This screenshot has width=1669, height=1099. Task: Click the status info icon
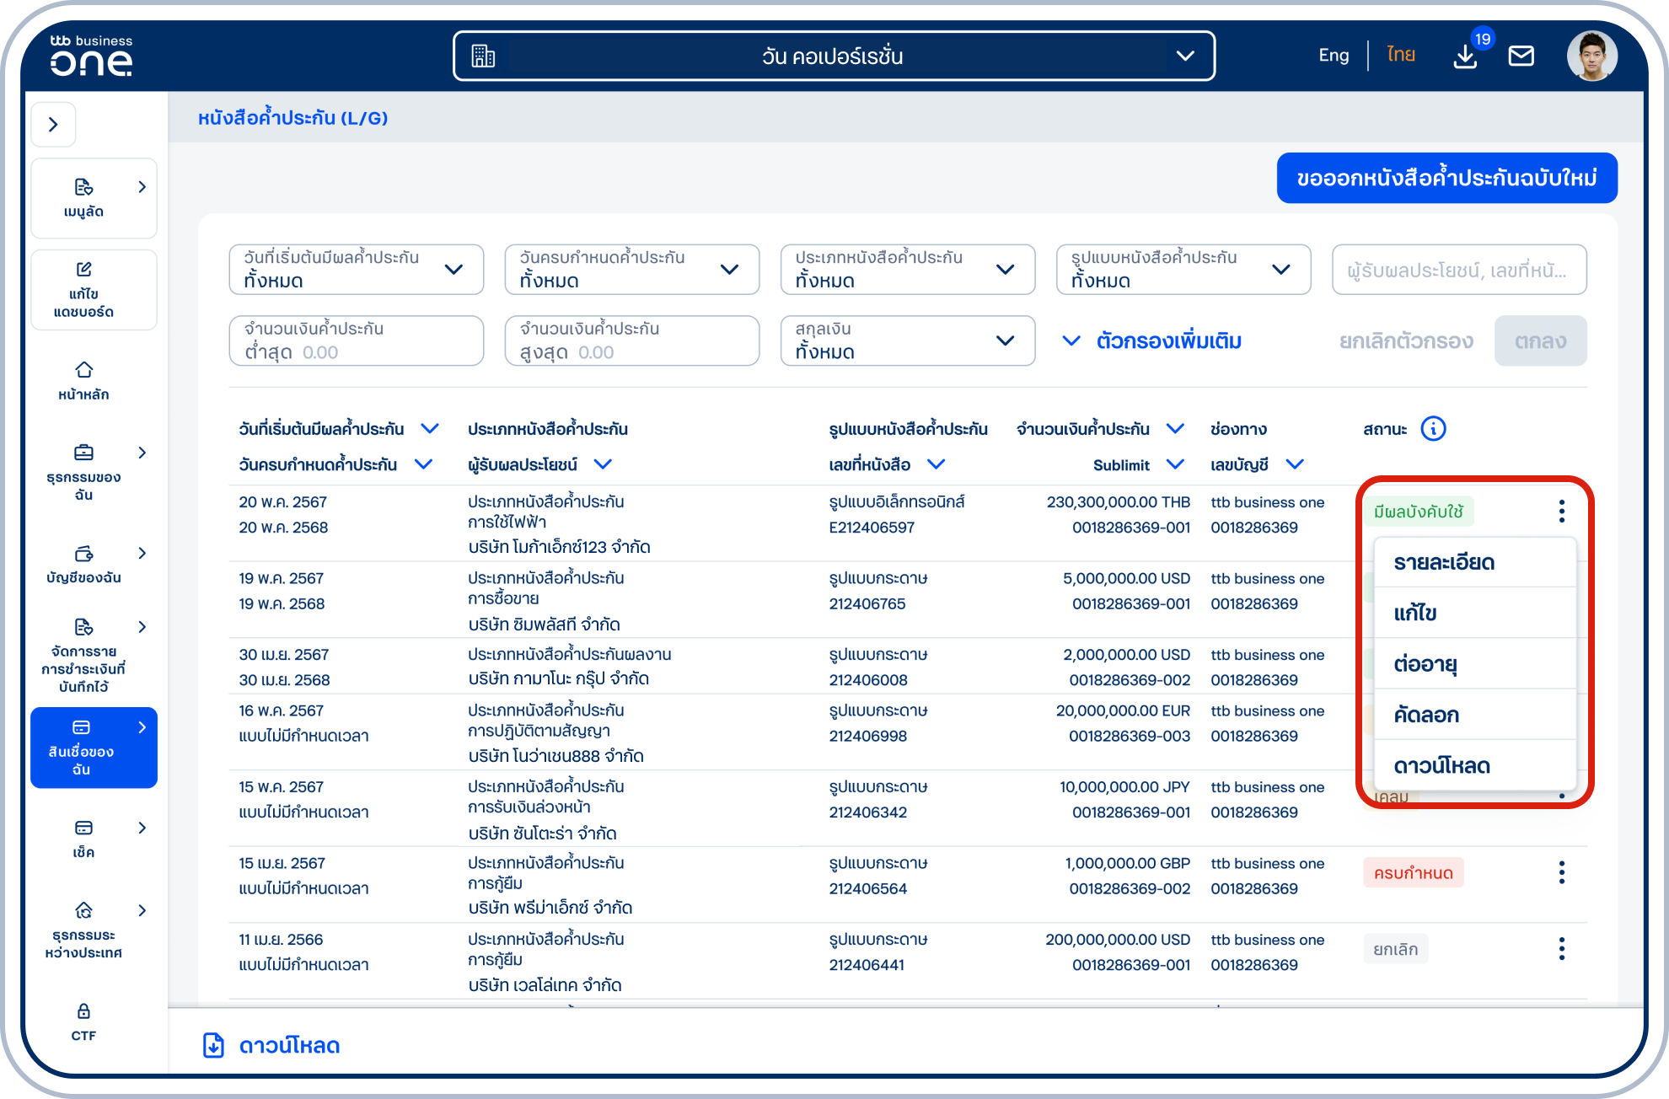point(1432,429)
